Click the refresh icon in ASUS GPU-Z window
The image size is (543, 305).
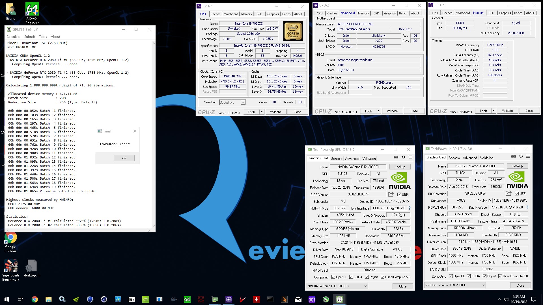[x=521, y=156]
